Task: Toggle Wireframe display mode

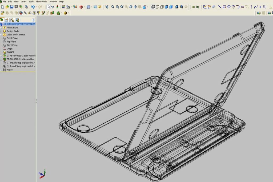Action: point(153,7)
